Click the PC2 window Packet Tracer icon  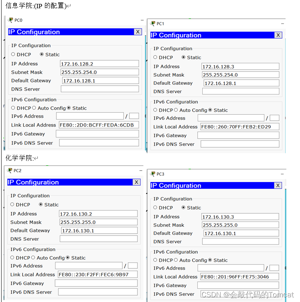[10, 170]
